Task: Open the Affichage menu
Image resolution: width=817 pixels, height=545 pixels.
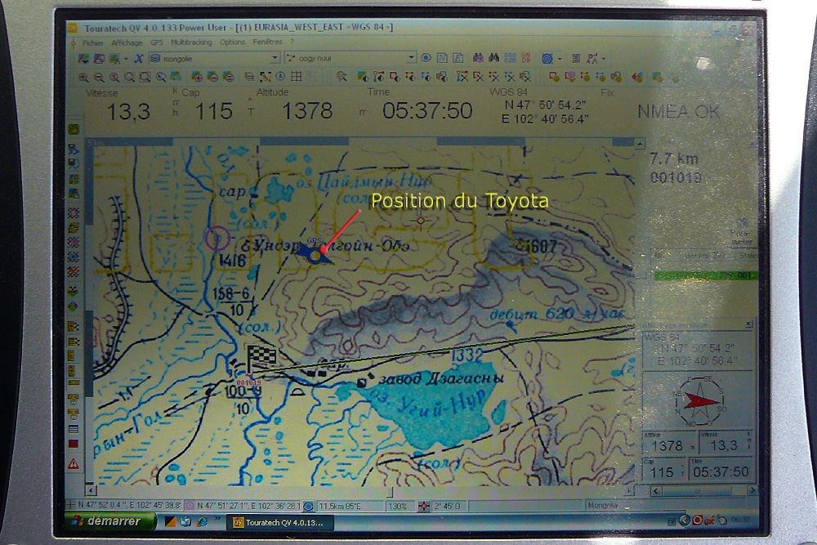Action: 127,42
